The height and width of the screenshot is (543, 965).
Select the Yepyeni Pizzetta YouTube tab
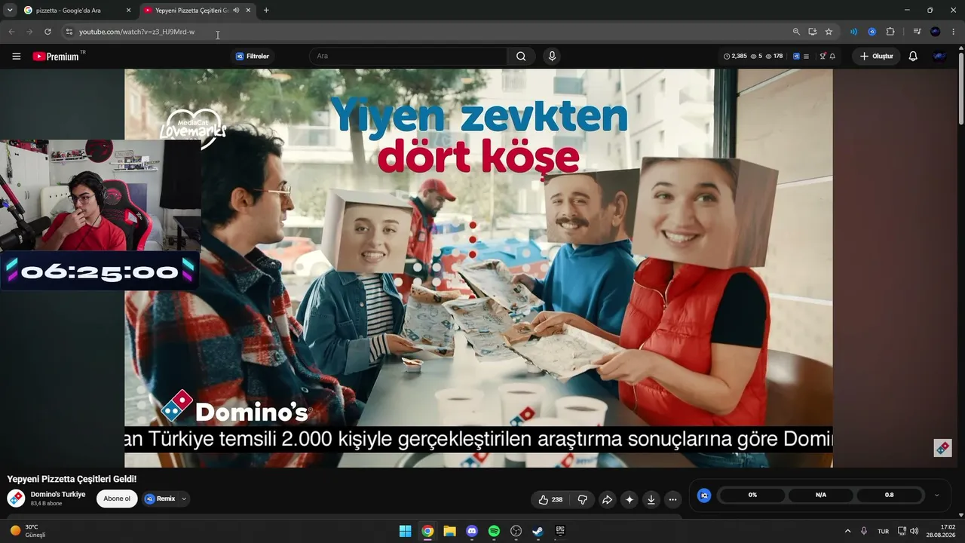click(197, 10)
